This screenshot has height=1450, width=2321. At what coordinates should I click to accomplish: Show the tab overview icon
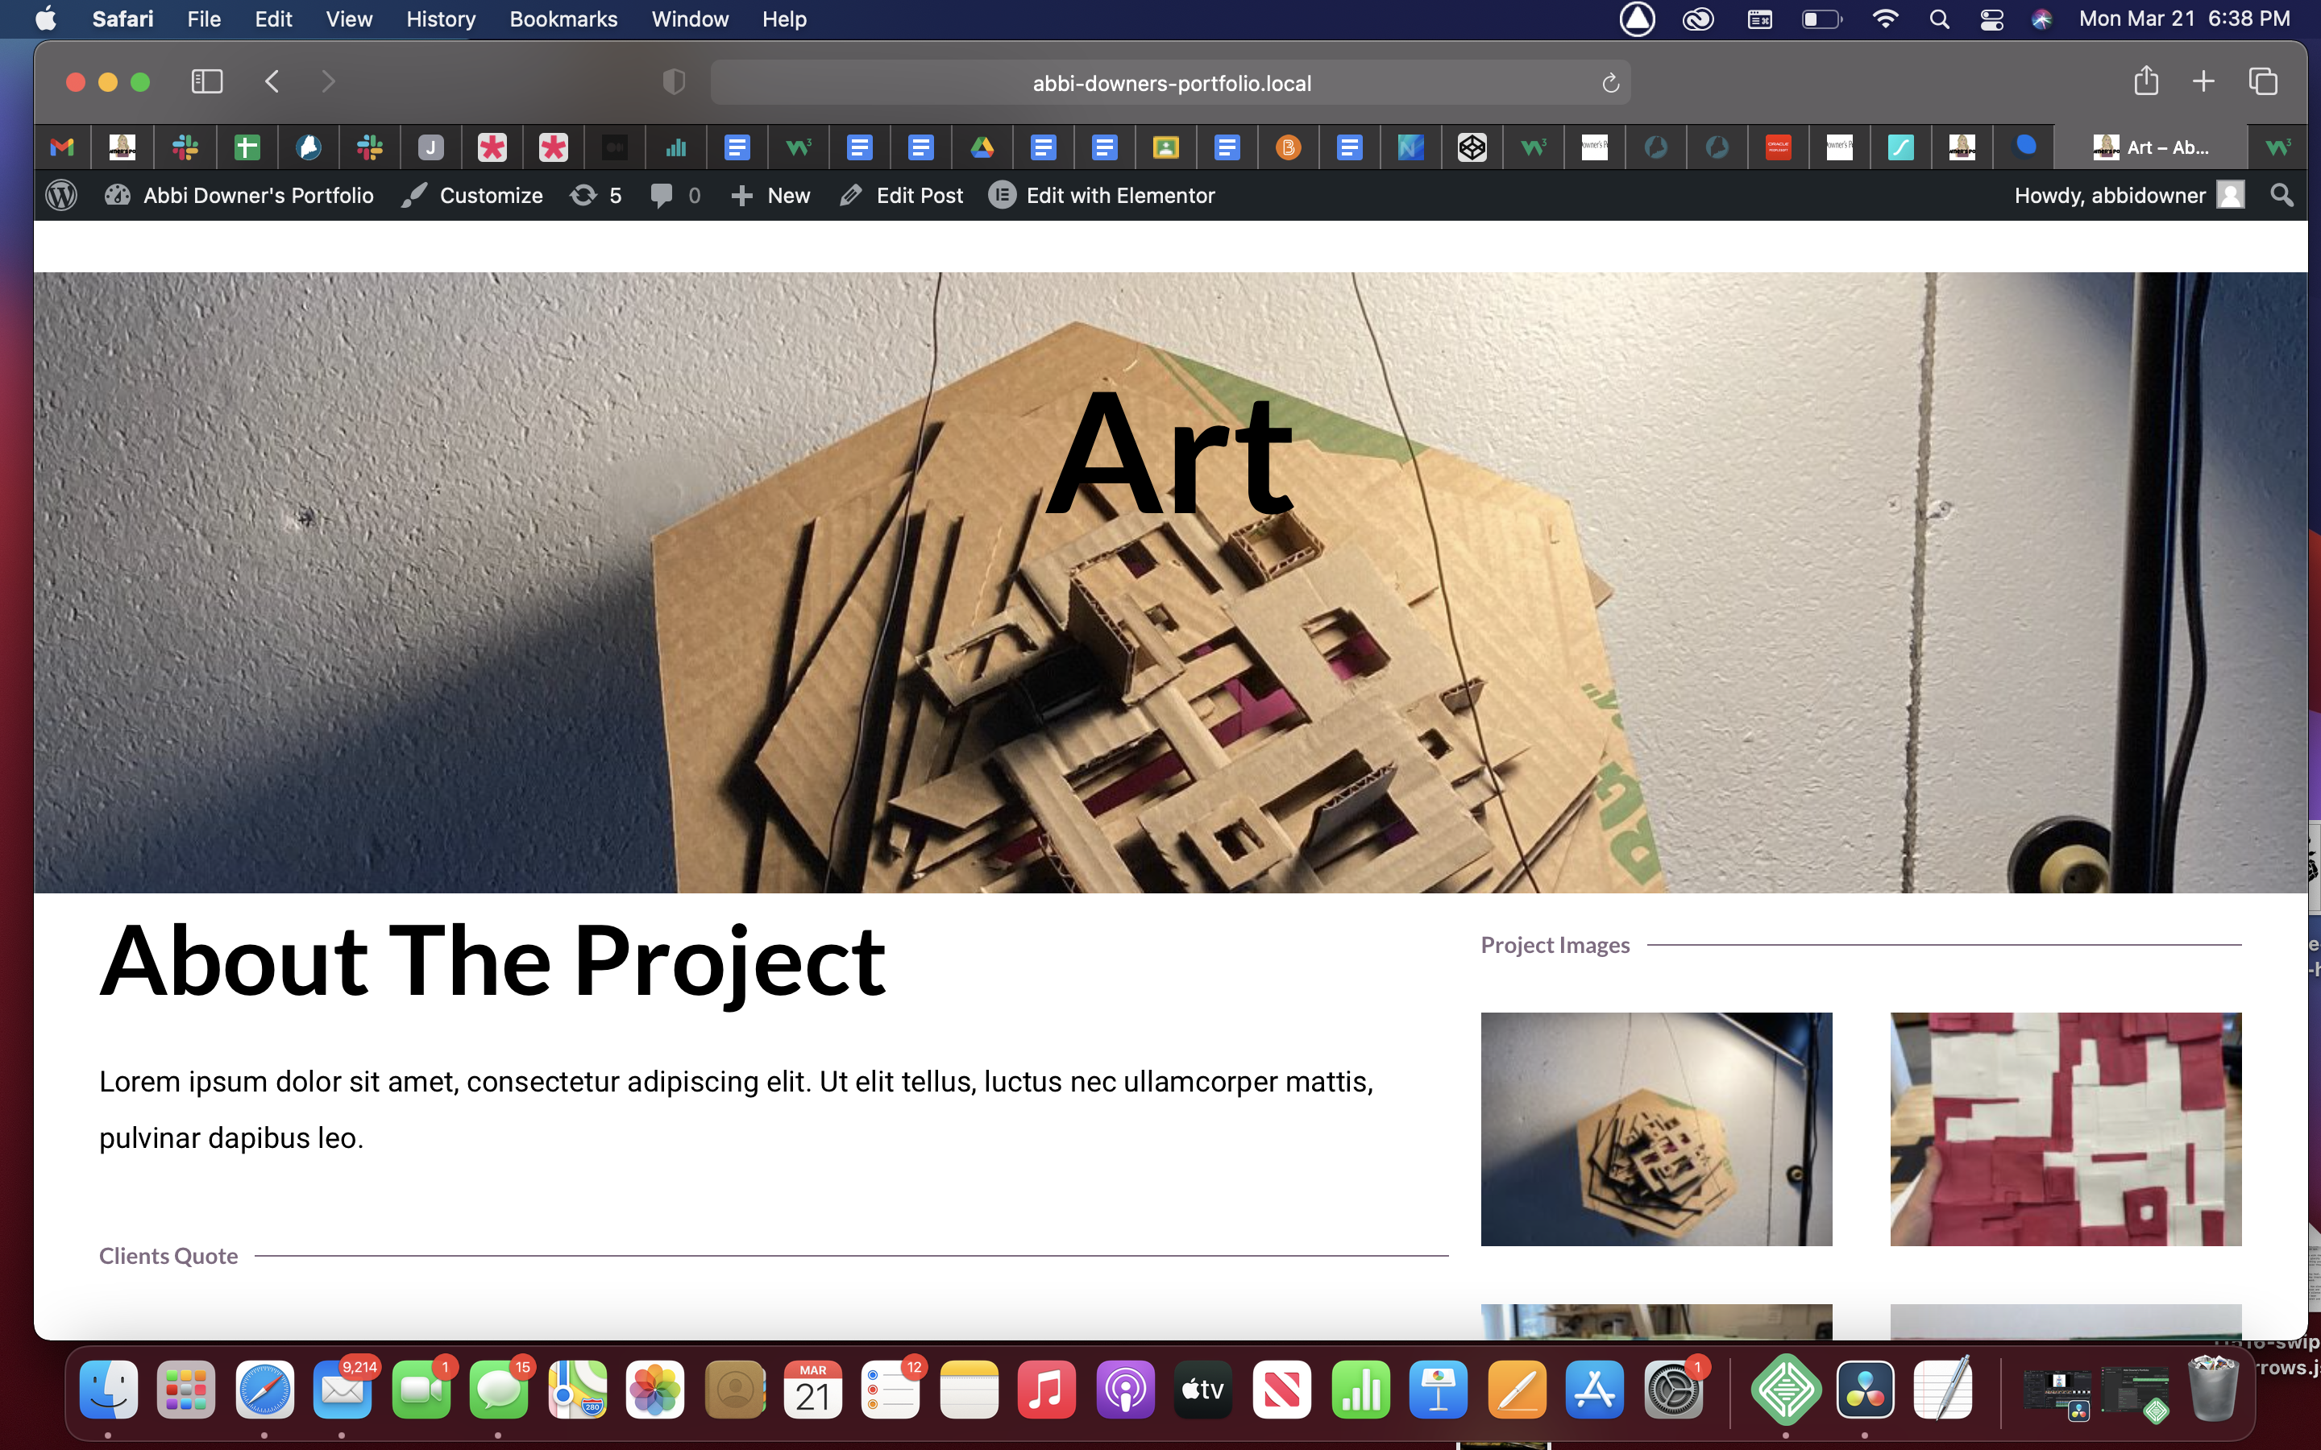(2262, 81)
